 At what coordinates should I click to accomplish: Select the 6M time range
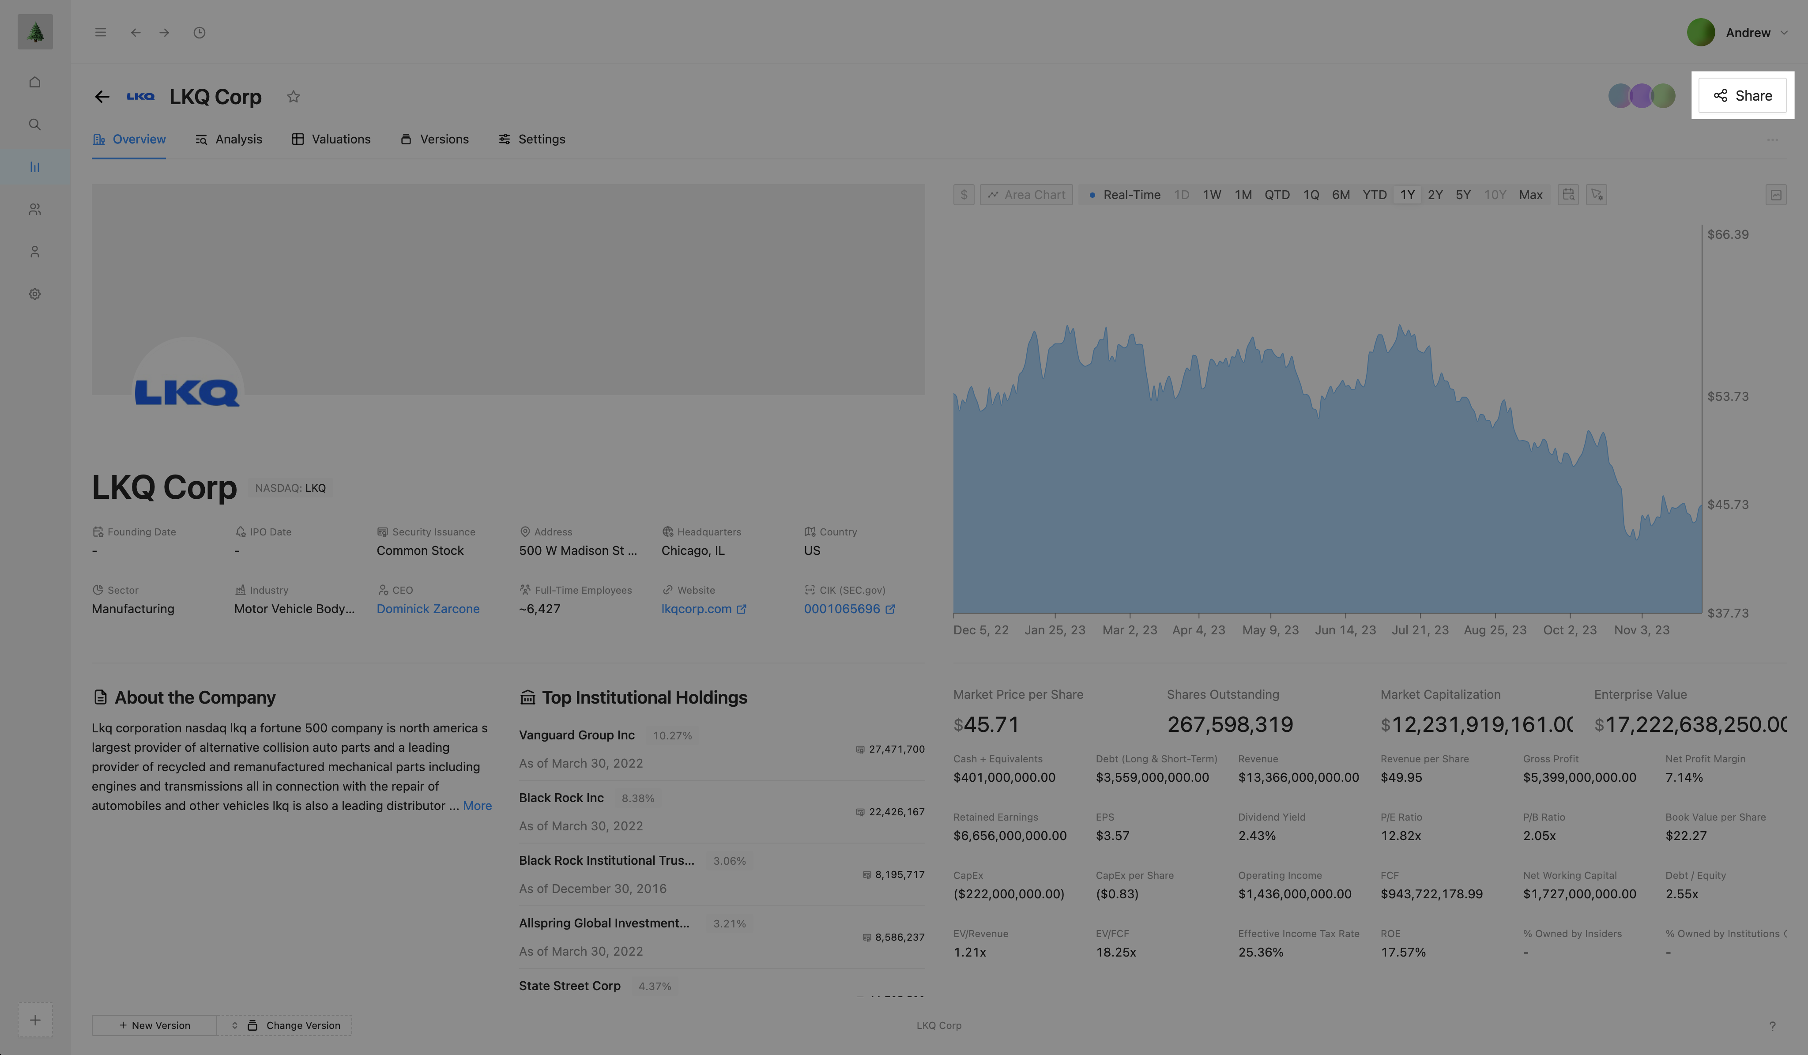click(x=1340, y=195)
